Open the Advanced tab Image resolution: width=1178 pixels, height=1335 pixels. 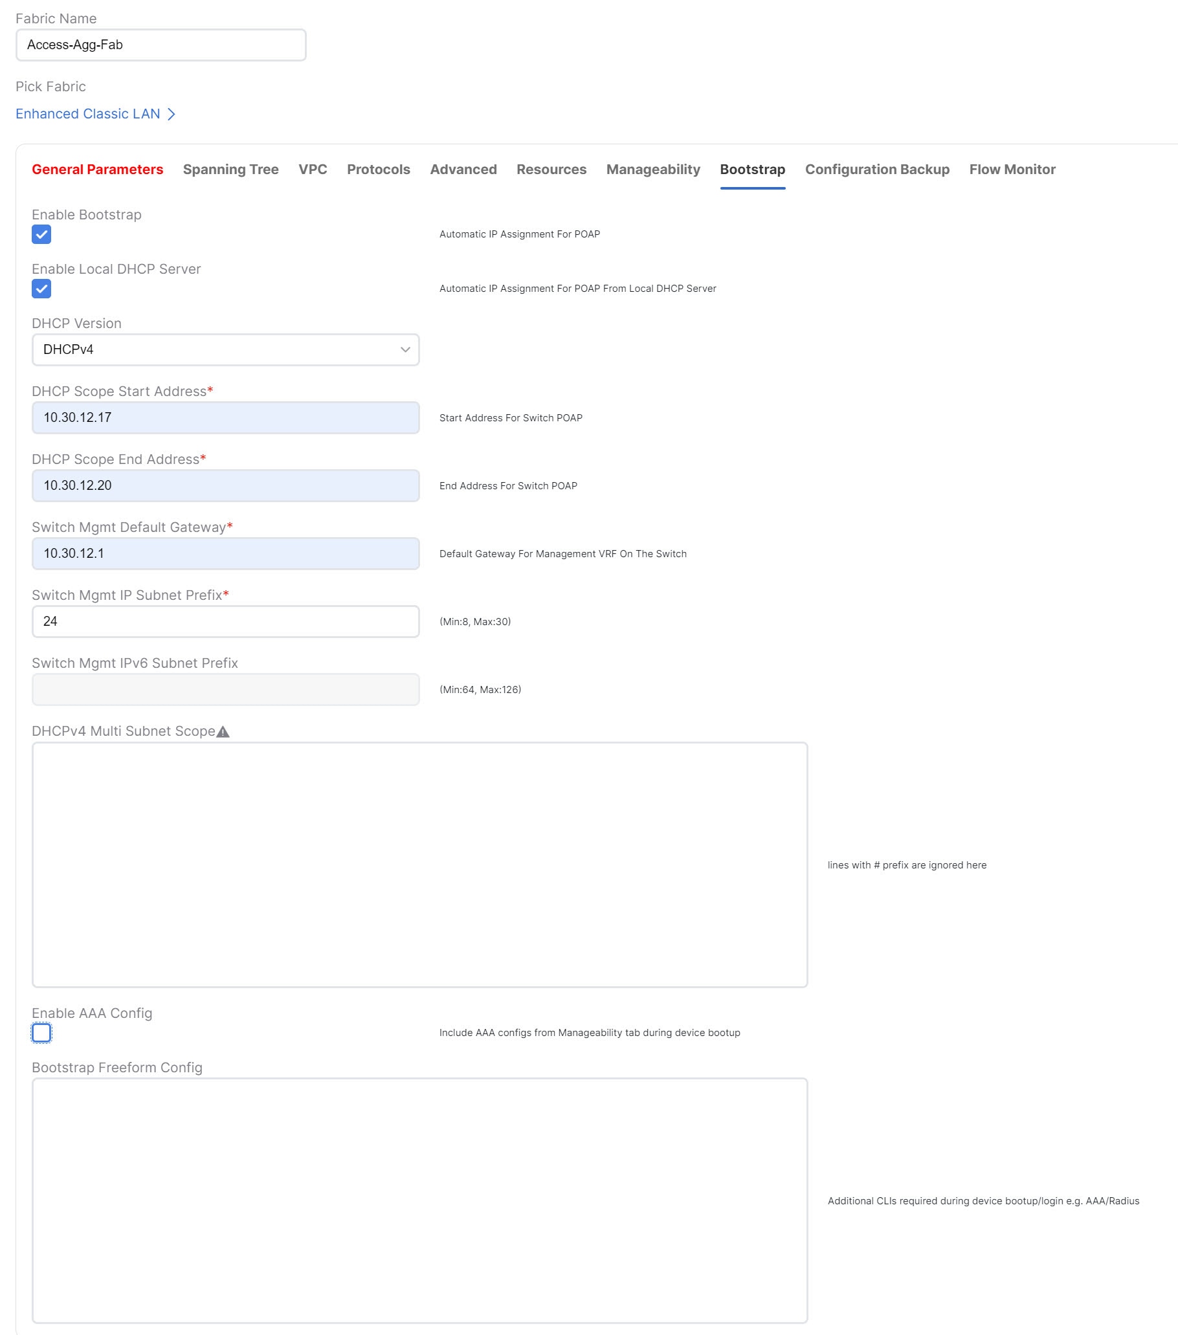point(463,169)
